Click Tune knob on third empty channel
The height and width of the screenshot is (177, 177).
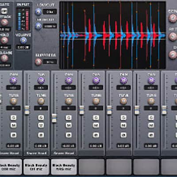coord(151,101)
